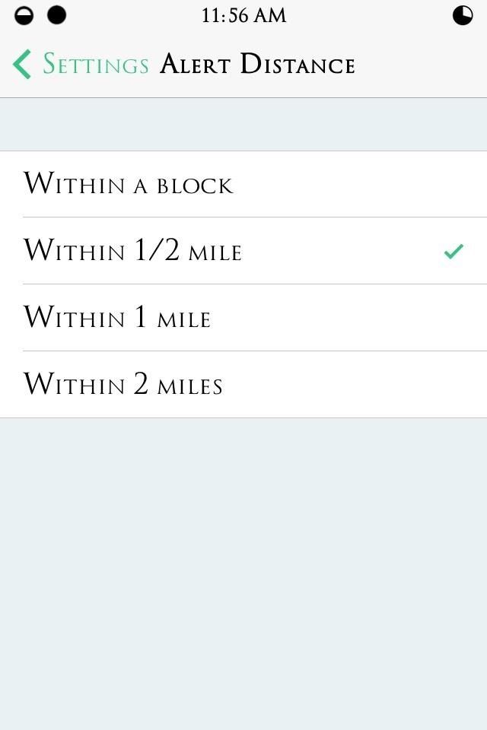
Task: Choose the Within 1/2 mile option
Action: tap(132, 251)
